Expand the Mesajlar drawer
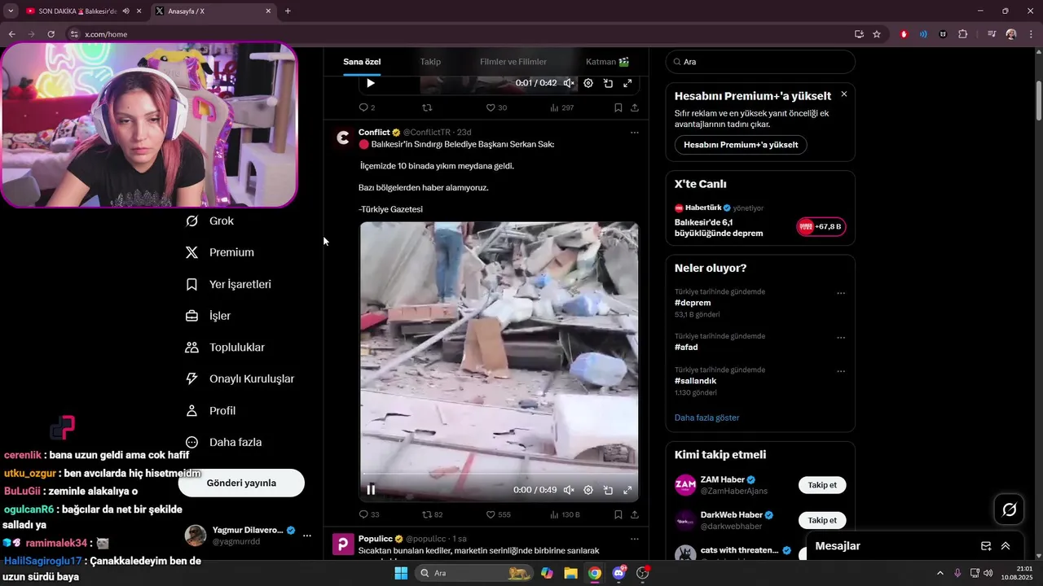 coord(1006,546)
